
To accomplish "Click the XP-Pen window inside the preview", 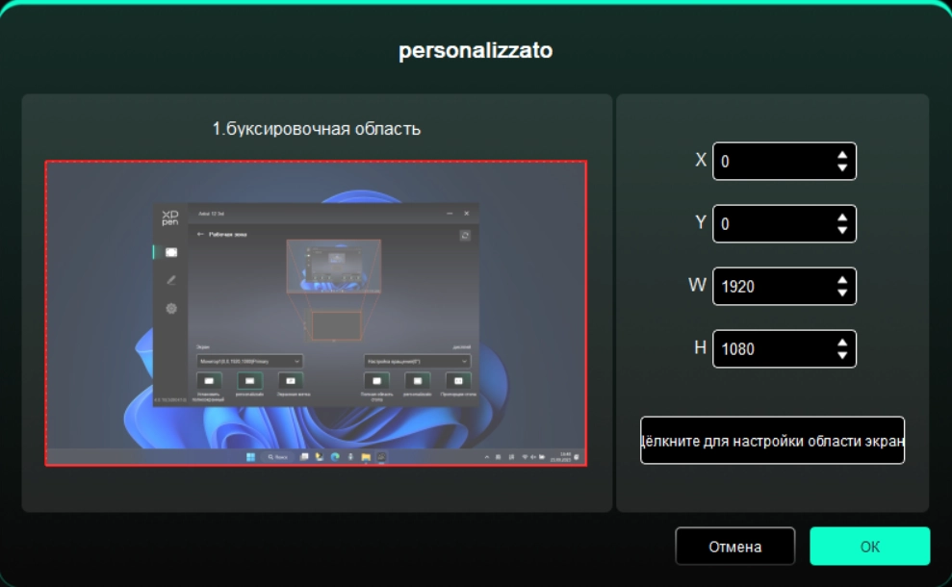I will 316,303.
